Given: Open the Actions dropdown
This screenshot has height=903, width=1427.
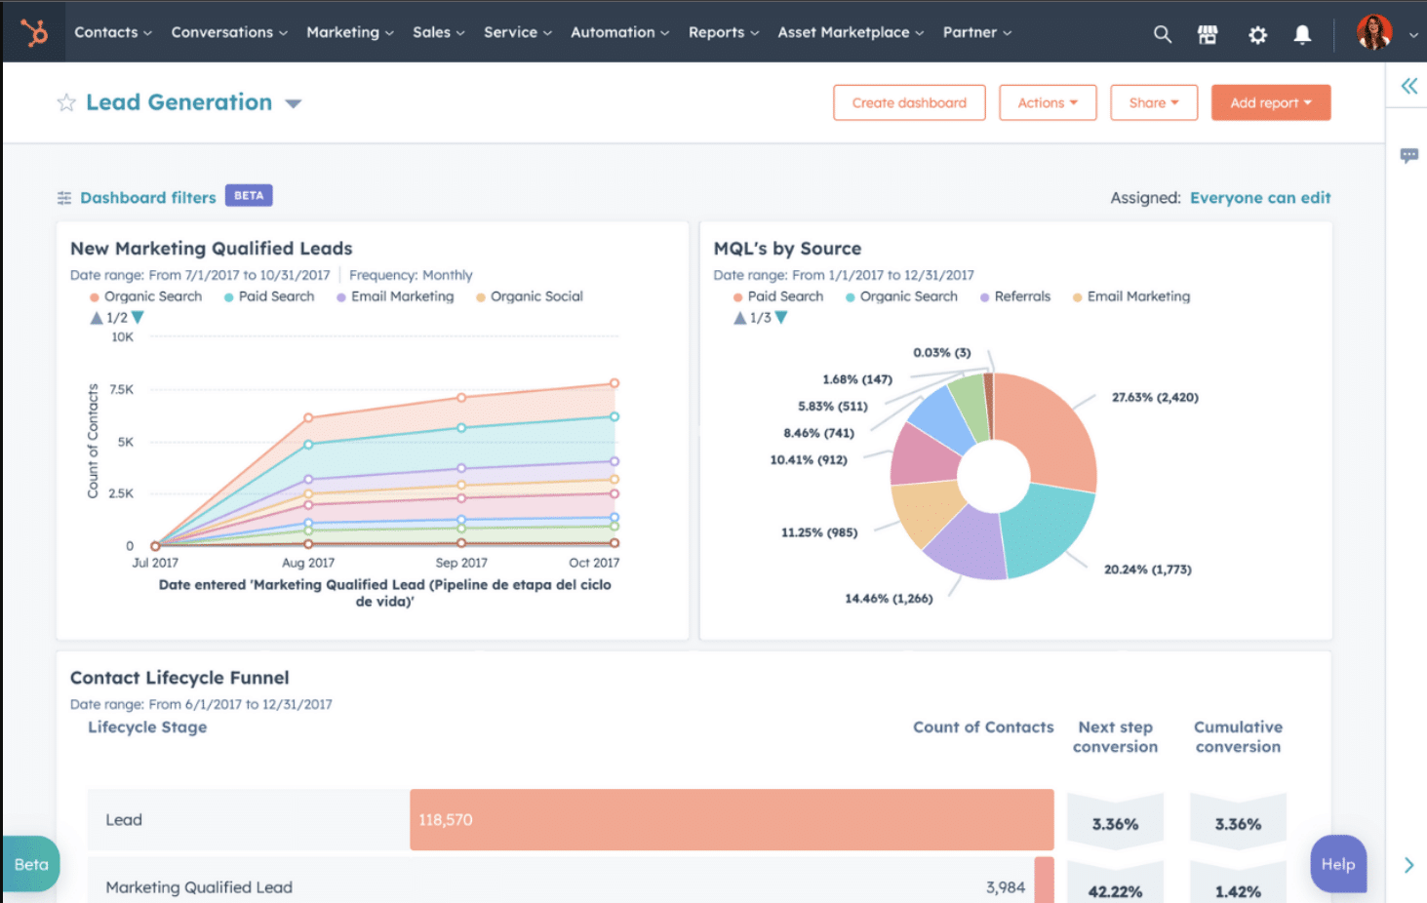Looking at the screenshot, I should tap(1048, 102).
